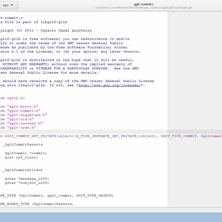
Task: Click the 'gchar *subject_utf8;' field line
Action: (x=27, y=183)
